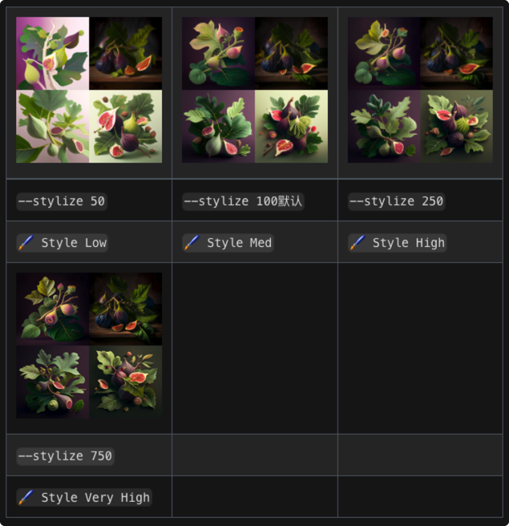Choose the Style High button
509x526 pixels.
click(397, 242)
